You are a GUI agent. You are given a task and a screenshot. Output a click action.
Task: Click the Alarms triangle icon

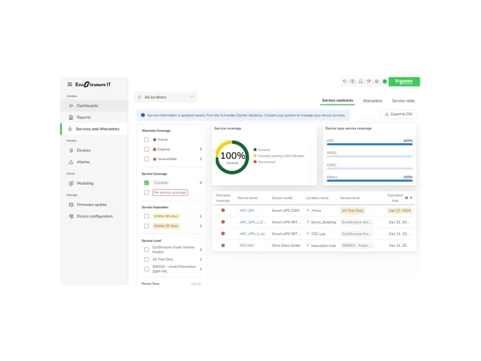pos(71,162)
